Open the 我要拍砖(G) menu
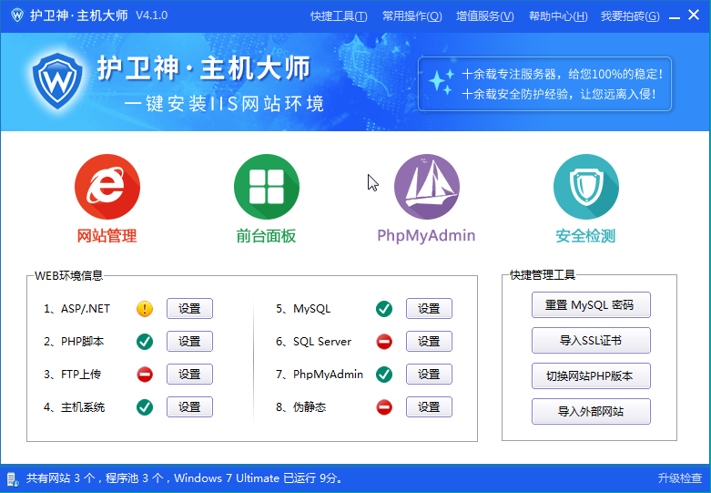 [x=630, y=16]
